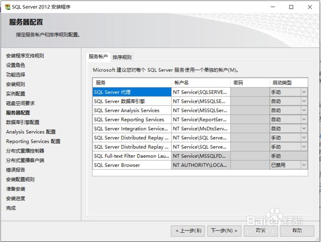Click 服务器配置 step in sidebar
Screen dimensions: 321x242
18,113
